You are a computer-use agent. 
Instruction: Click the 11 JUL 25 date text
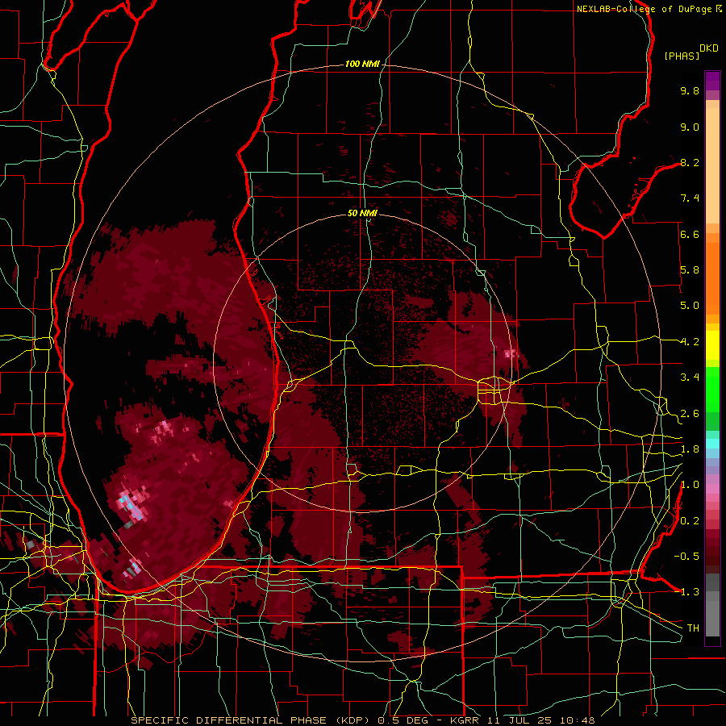tap(519, 720)
